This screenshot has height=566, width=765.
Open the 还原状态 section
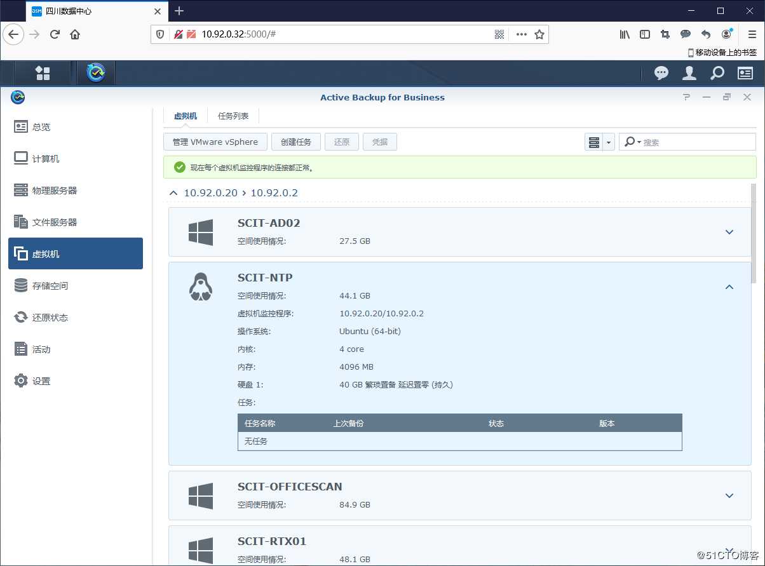tap(76, 317)
